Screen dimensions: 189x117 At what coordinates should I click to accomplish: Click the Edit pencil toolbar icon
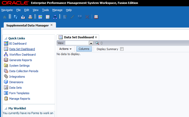(73, 17)
